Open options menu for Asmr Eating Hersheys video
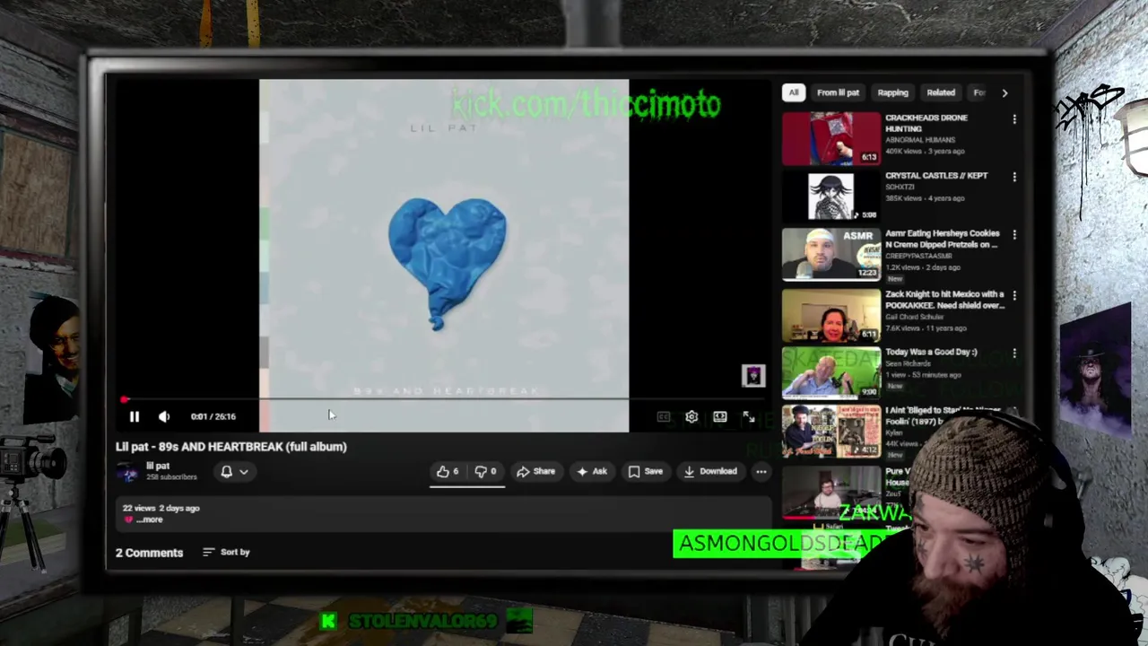 pos(1014,235)
